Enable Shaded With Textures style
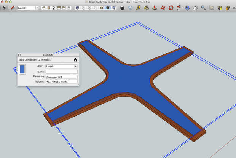Image resolution: width=236 pixels, height=158 pixels. point(108,8)
